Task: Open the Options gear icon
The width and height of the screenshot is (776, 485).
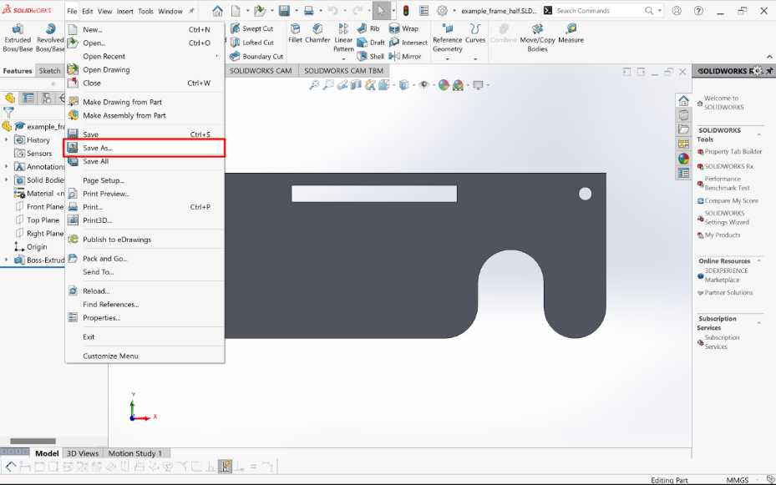Action: tap(442, 11)
